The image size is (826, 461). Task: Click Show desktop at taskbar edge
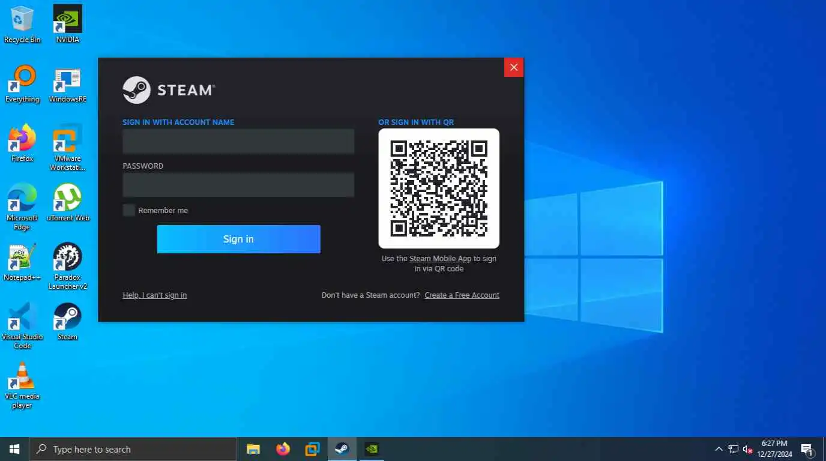pos(824,449)
